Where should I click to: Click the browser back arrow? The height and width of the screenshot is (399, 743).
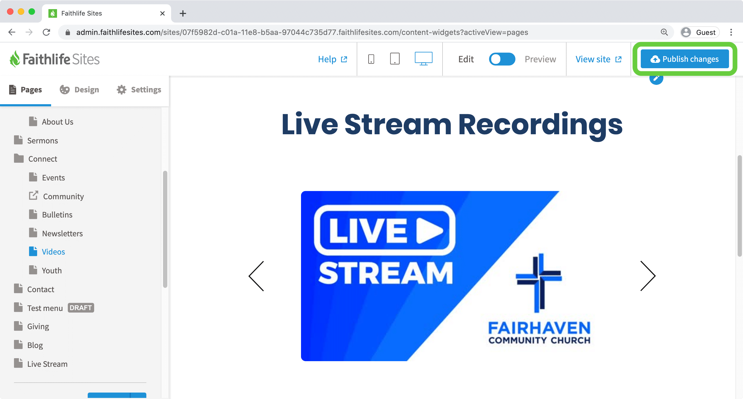pyautogui.click(x=12, y=32)
